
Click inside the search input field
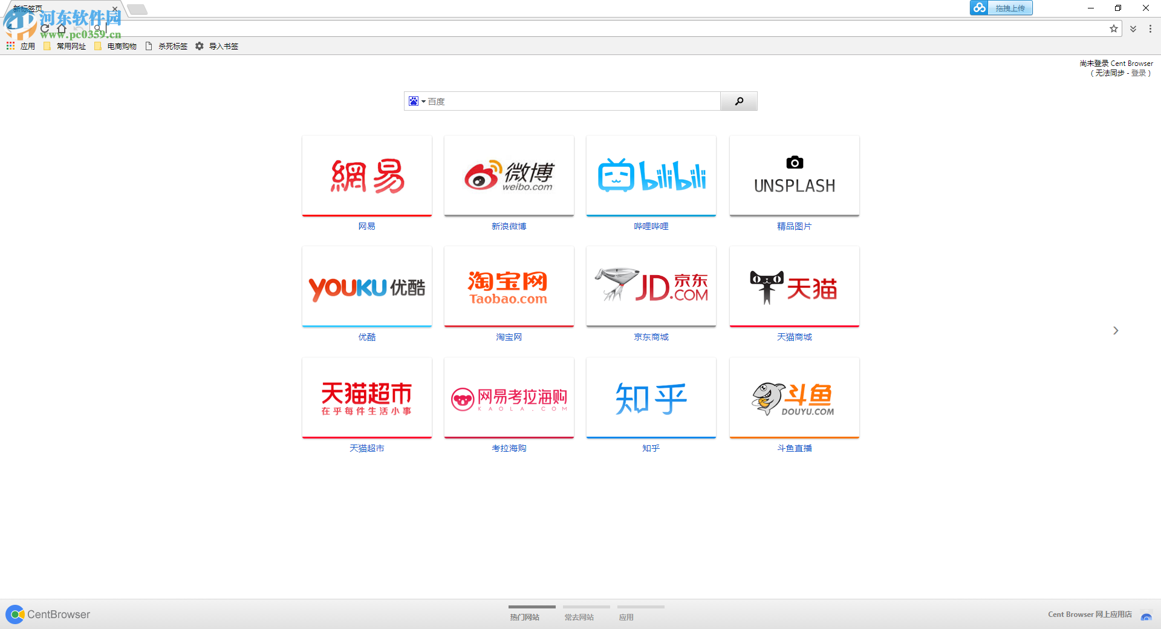(574, 101)
